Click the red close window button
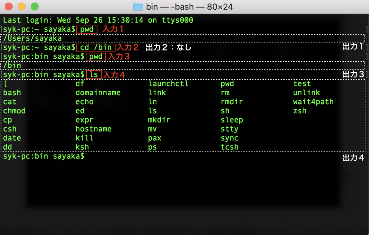 pos(9,6)
